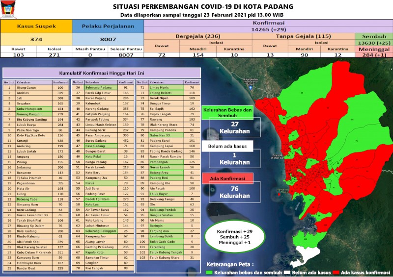Click the red pin marker near Pantai Air Manis
393x277 pixels.
[x=279, y=195]
